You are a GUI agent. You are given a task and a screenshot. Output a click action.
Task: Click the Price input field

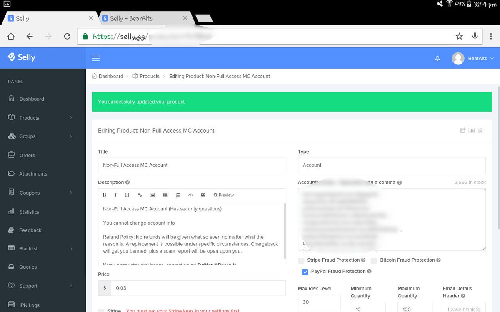[x=198, y=288]
